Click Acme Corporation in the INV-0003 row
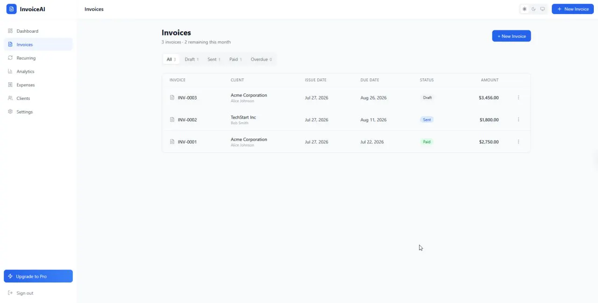Viewport: 598px width, 303px height. tap(249, 95)
